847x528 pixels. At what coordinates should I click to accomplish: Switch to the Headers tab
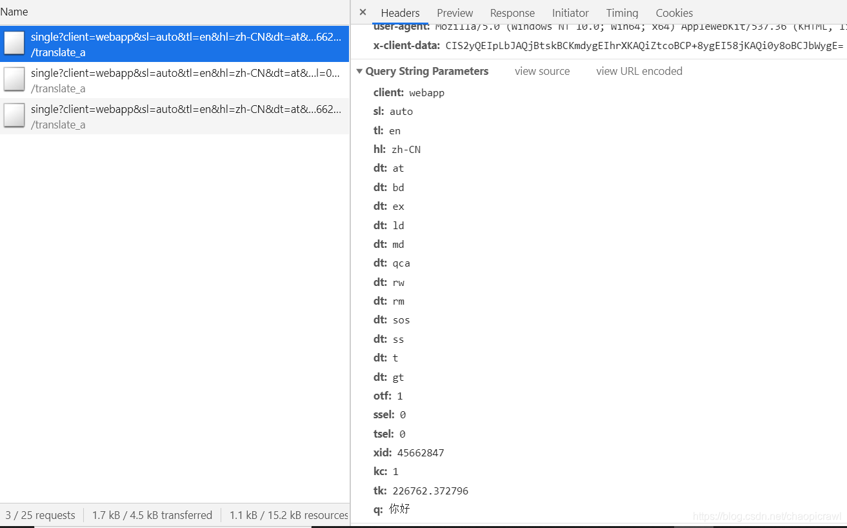click(x=400, y=13)
